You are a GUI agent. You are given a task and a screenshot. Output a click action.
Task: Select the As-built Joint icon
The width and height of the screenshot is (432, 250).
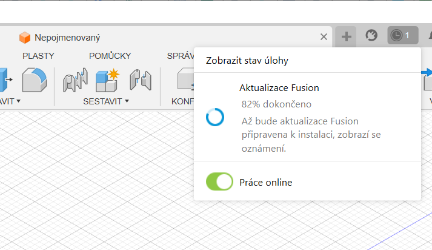tap(141, 80)
